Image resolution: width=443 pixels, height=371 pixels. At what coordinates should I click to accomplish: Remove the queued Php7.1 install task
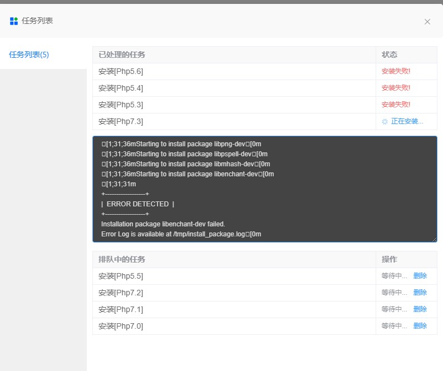420,309
